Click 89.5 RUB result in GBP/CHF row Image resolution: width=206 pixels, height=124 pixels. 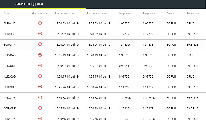click(x=192, y=108)
